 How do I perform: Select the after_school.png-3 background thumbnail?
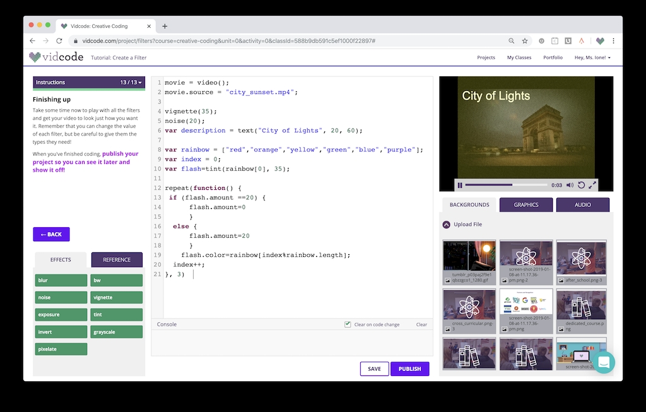581,258
